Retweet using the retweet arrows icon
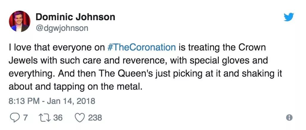This screenshot has height=130, width=306. click(45, 118)
